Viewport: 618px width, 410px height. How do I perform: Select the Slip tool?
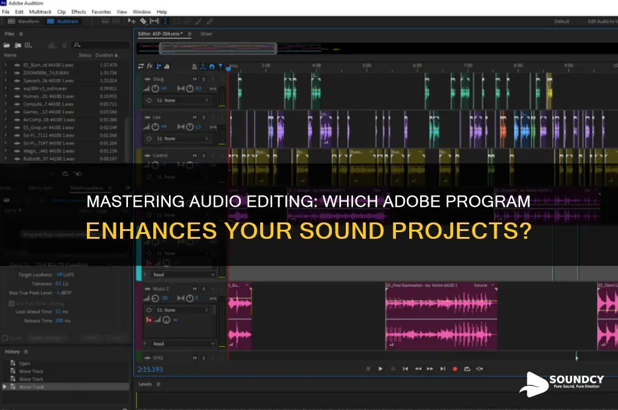(x=154, y=21)
